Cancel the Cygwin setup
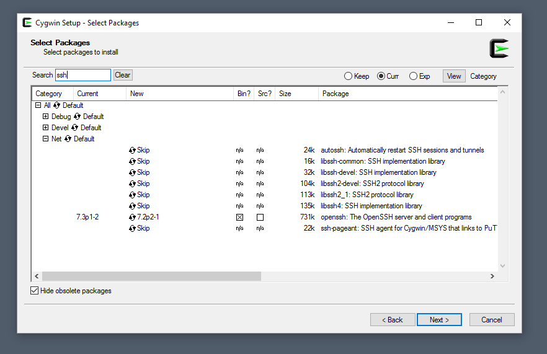The image size is (547, 354). click(492, 320)
